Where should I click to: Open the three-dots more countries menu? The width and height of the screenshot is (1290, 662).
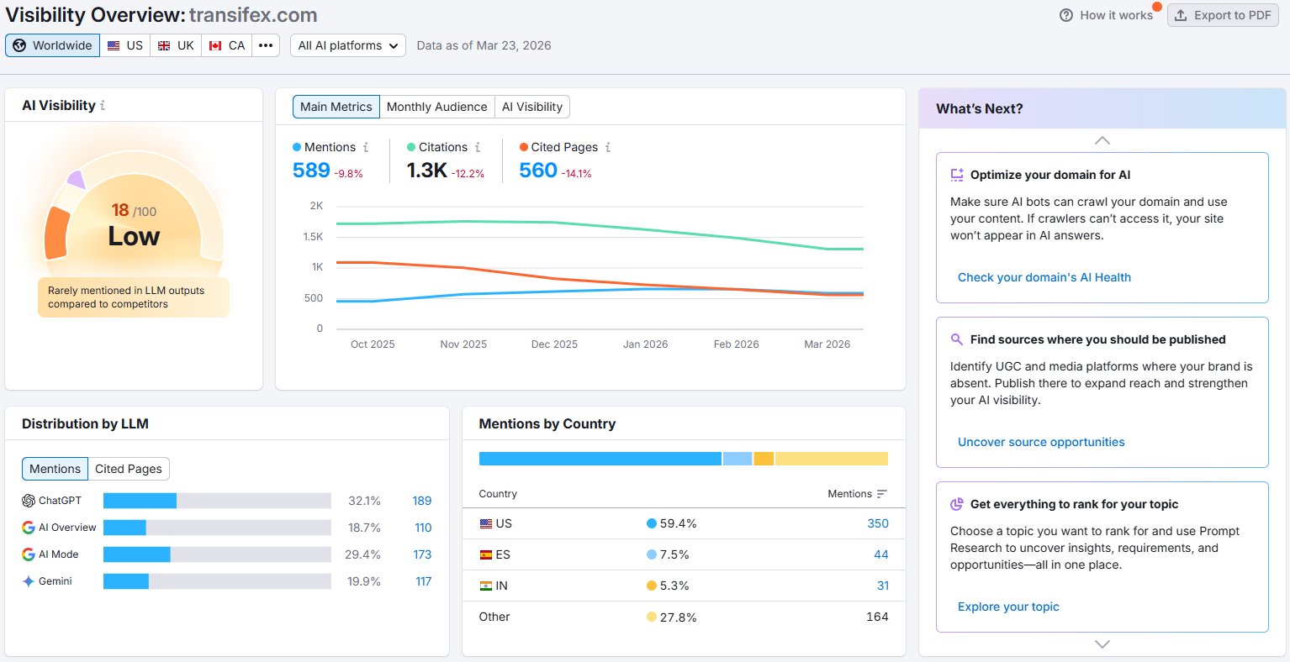(266, 45)
